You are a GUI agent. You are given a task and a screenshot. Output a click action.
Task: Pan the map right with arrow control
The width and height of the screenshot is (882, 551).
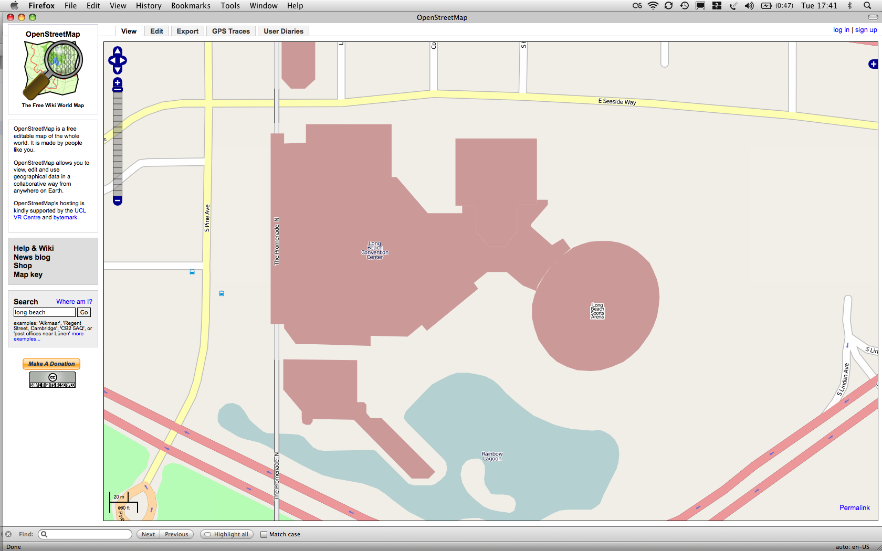pyautogui.click(x=124, y=60)
